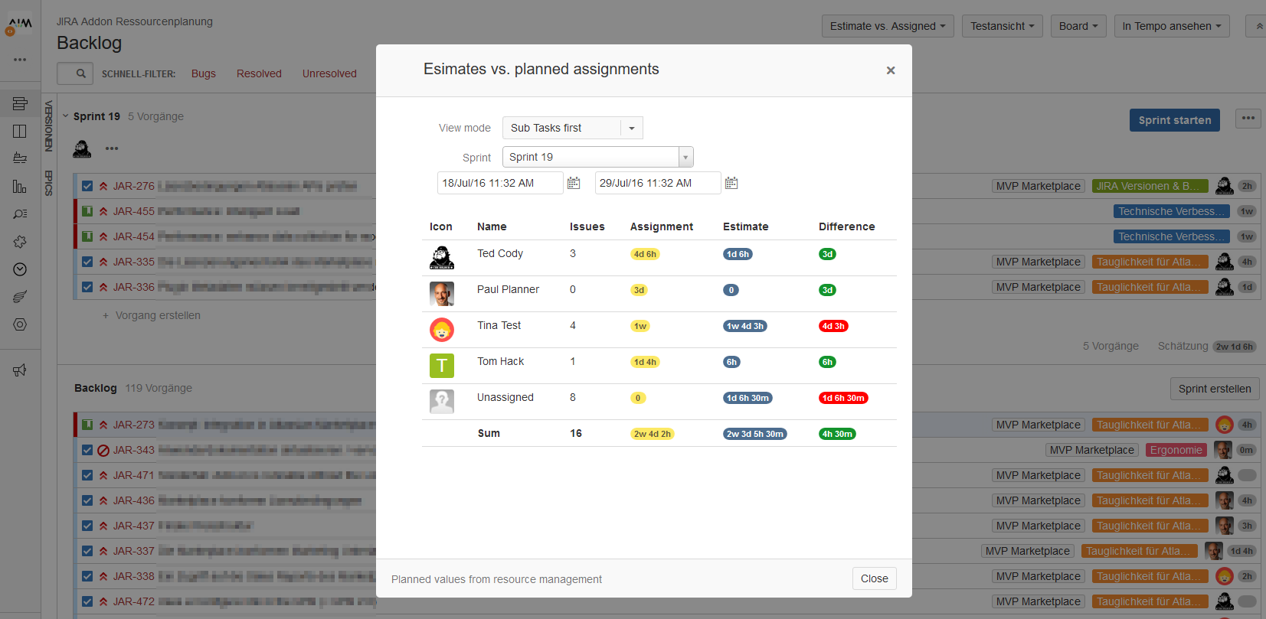Close the Estimates dialog with the X
1266x619 pixels.
tap(891, 70)
